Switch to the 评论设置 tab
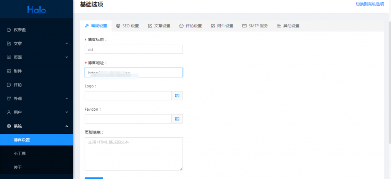The height and width of the screenshot is (179, 391). click(x=190, y=26)
